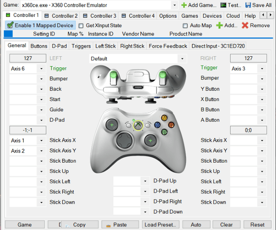The image size is (276, 230).
Task: Click the Reset button
Action: [257, 225]
